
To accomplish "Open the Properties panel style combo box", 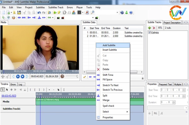I will click(168, 108).
